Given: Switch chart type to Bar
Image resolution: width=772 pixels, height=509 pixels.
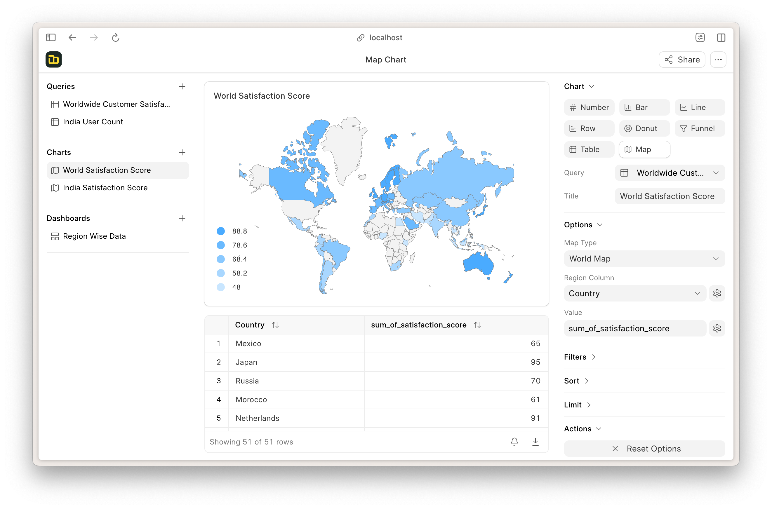Looking at the screenshot, I should 644,107.
